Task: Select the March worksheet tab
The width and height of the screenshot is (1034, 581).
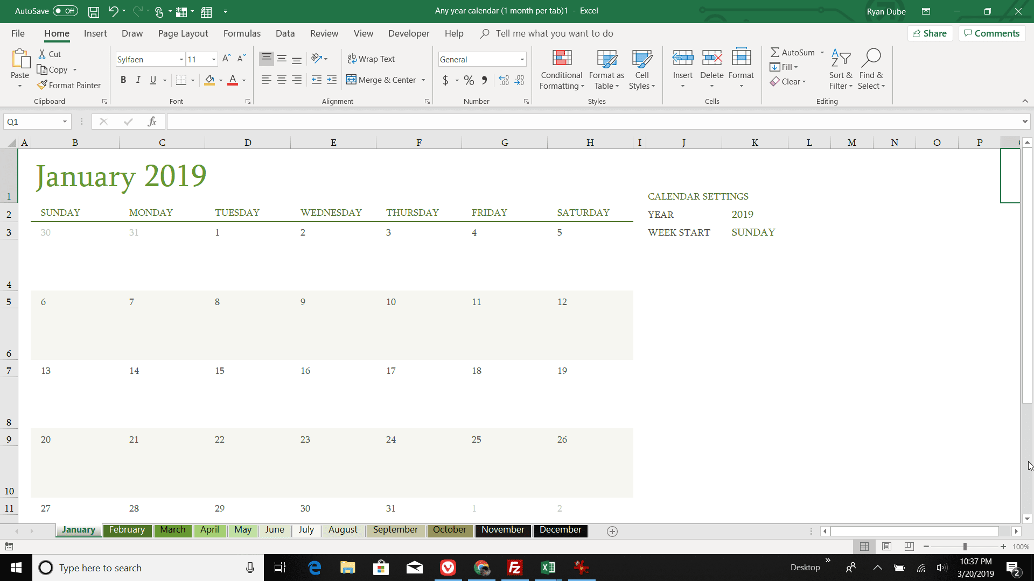Action: tap(173, 530)
